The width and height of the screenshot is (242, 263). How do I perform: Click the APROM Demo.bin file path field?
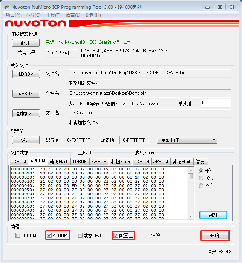[150, 93]
